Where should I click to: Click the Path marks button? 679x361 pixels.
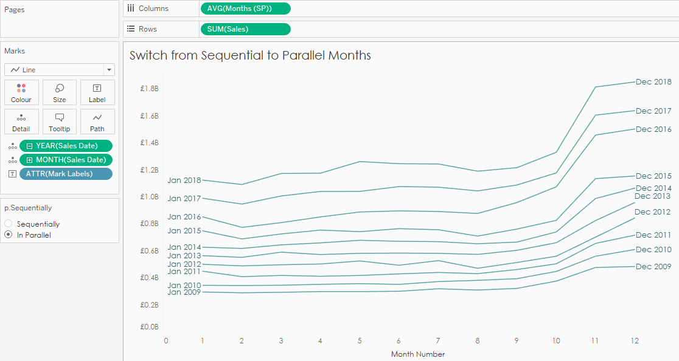[97, 122]
